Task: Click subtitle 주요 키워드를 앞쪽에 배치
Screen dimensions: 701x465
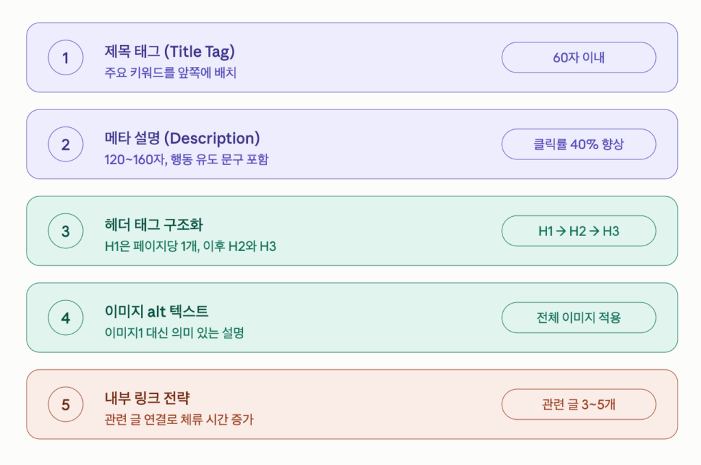Action: (x=170, y=72)
